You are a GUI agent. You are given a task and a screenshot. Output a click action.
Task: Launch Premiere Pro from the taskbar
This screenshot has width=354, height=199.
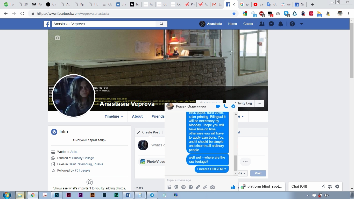click(80, 195)
